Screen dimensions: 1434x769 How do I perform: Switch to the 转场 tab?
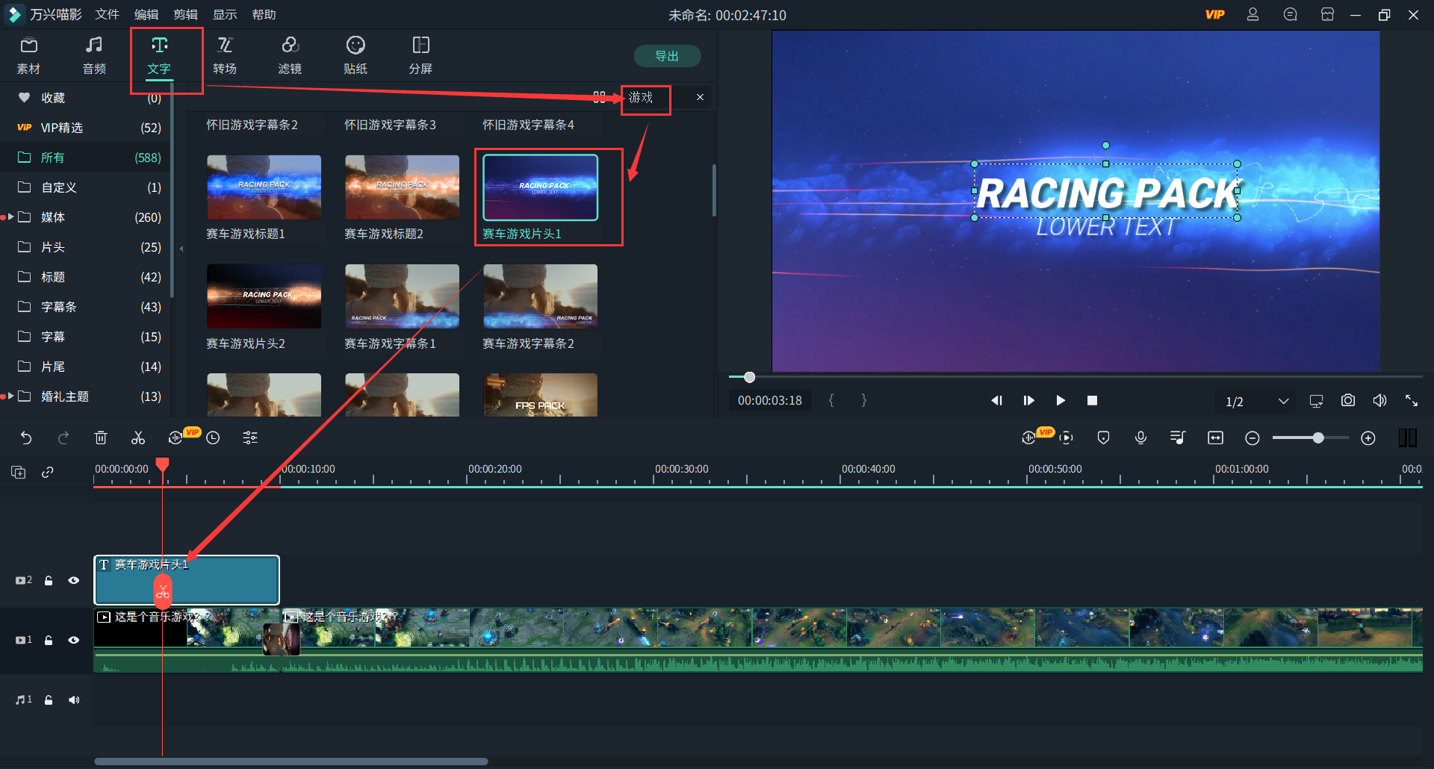(x=225, y=55)
